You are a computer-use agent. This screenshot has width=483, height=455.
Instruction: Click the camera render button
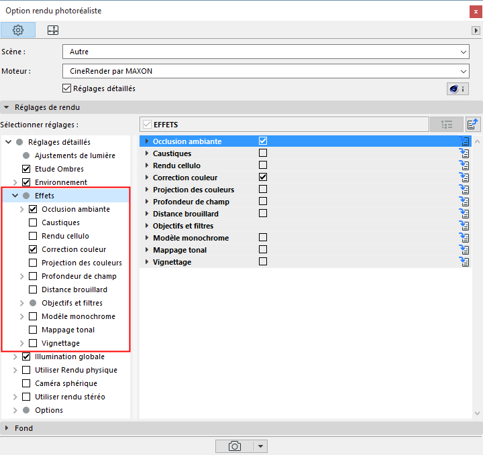click(x=234, y=446)
